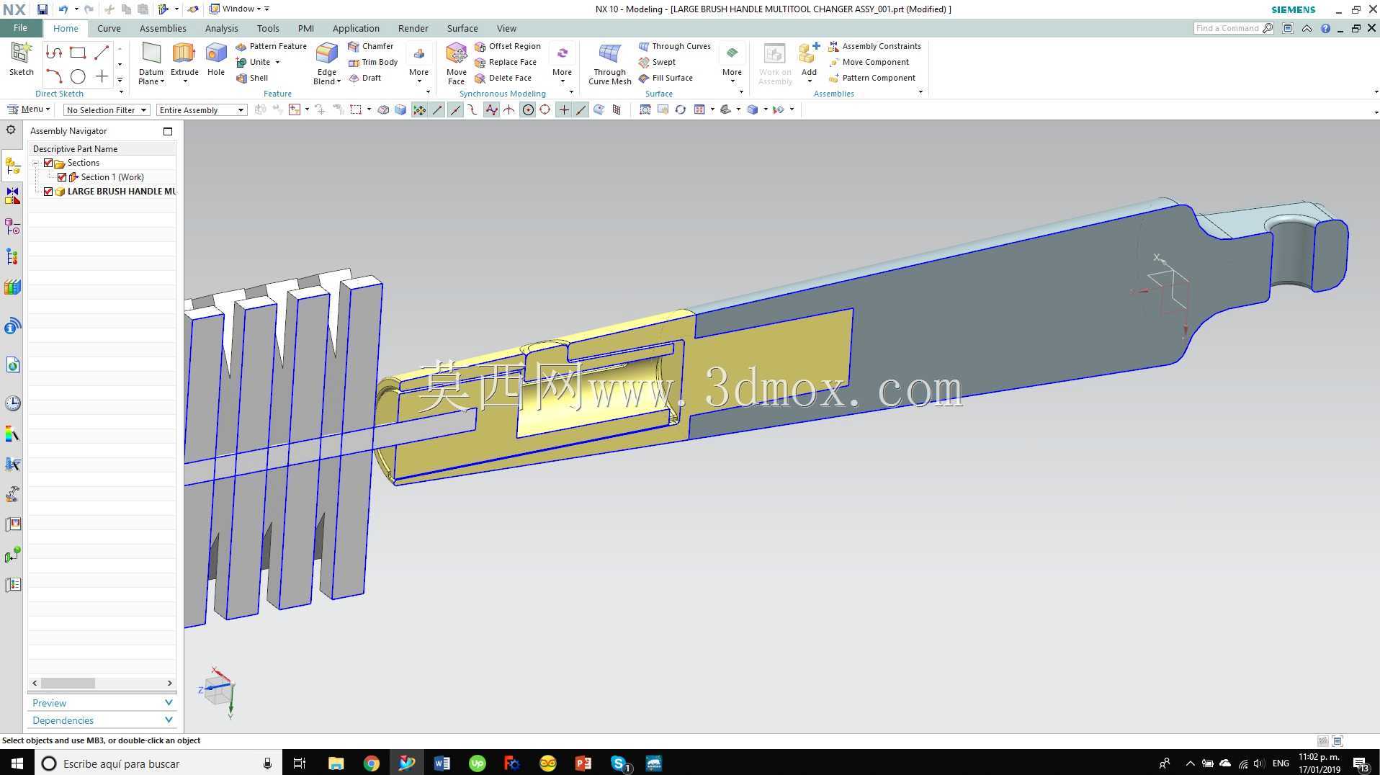Select the Direct Sketch rectangle tool
Image resolution: width=1380 pixels, height=775 pixels.
(78, 53)
